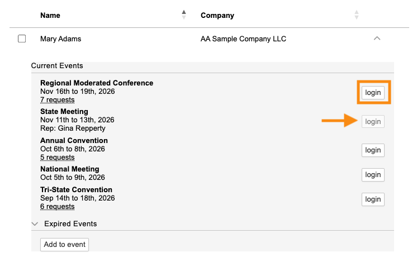This screenshot has height=262, width=417.
Task: Click the Company column header
Action: (217, 16)
